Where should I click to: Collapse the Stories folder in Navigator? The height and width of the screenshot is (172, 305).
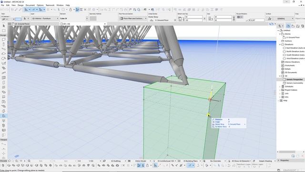pos(280,34)
